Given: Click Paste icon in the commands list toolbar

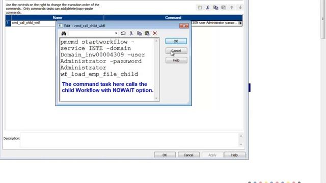Looking at the screenshot, I should 224,8.
